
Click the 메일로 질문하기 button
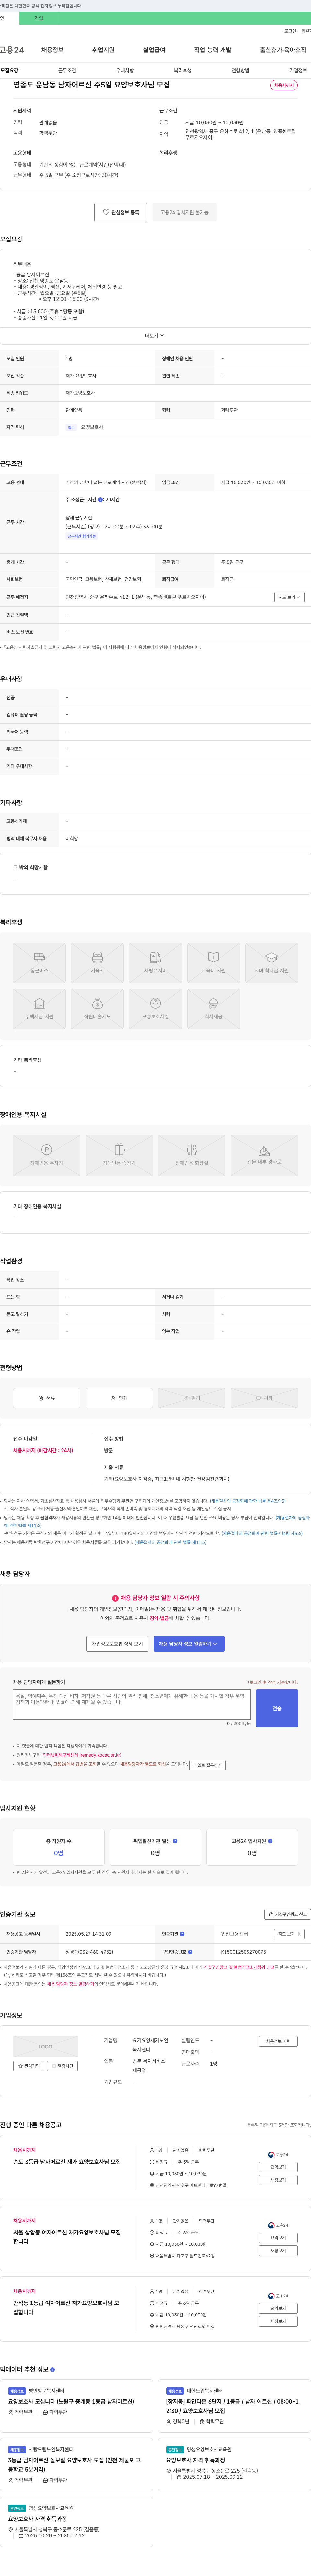pos(208,1765)
